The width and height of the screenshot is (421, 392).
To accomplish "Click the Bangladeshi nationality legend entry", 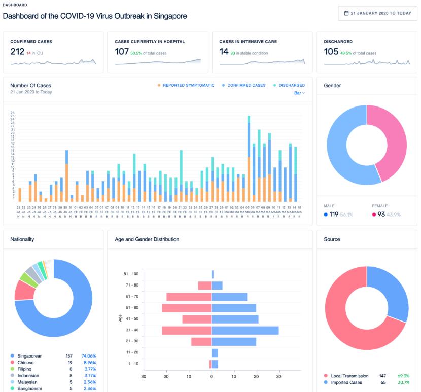I will pyautogui.click(x=29, y=389).
